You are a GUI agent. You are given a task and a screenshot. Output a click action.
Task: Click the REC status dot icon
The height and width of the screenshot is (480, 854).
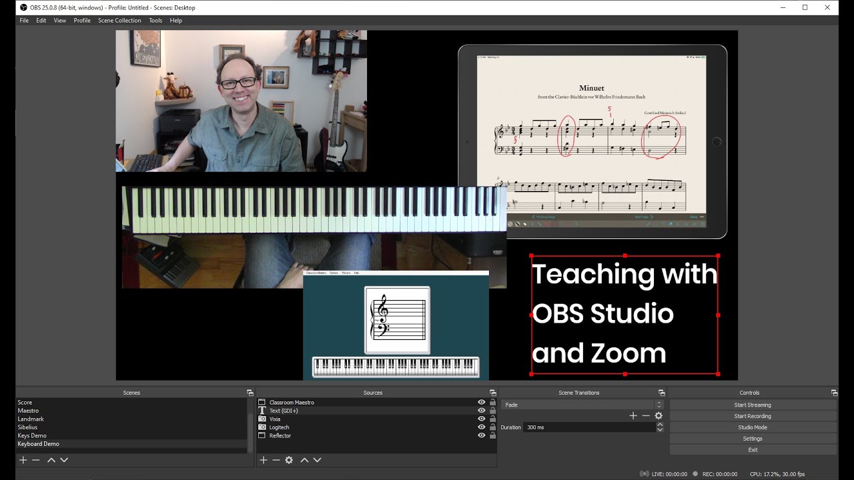tap(695, 474)
